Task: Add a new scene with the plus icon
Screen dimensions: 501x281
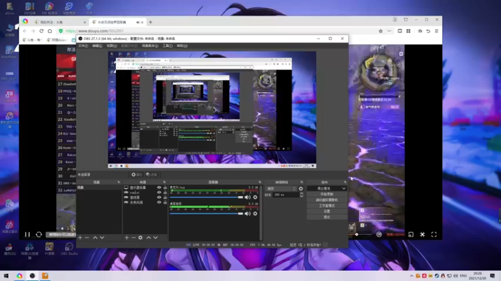Action: point(80,238)
